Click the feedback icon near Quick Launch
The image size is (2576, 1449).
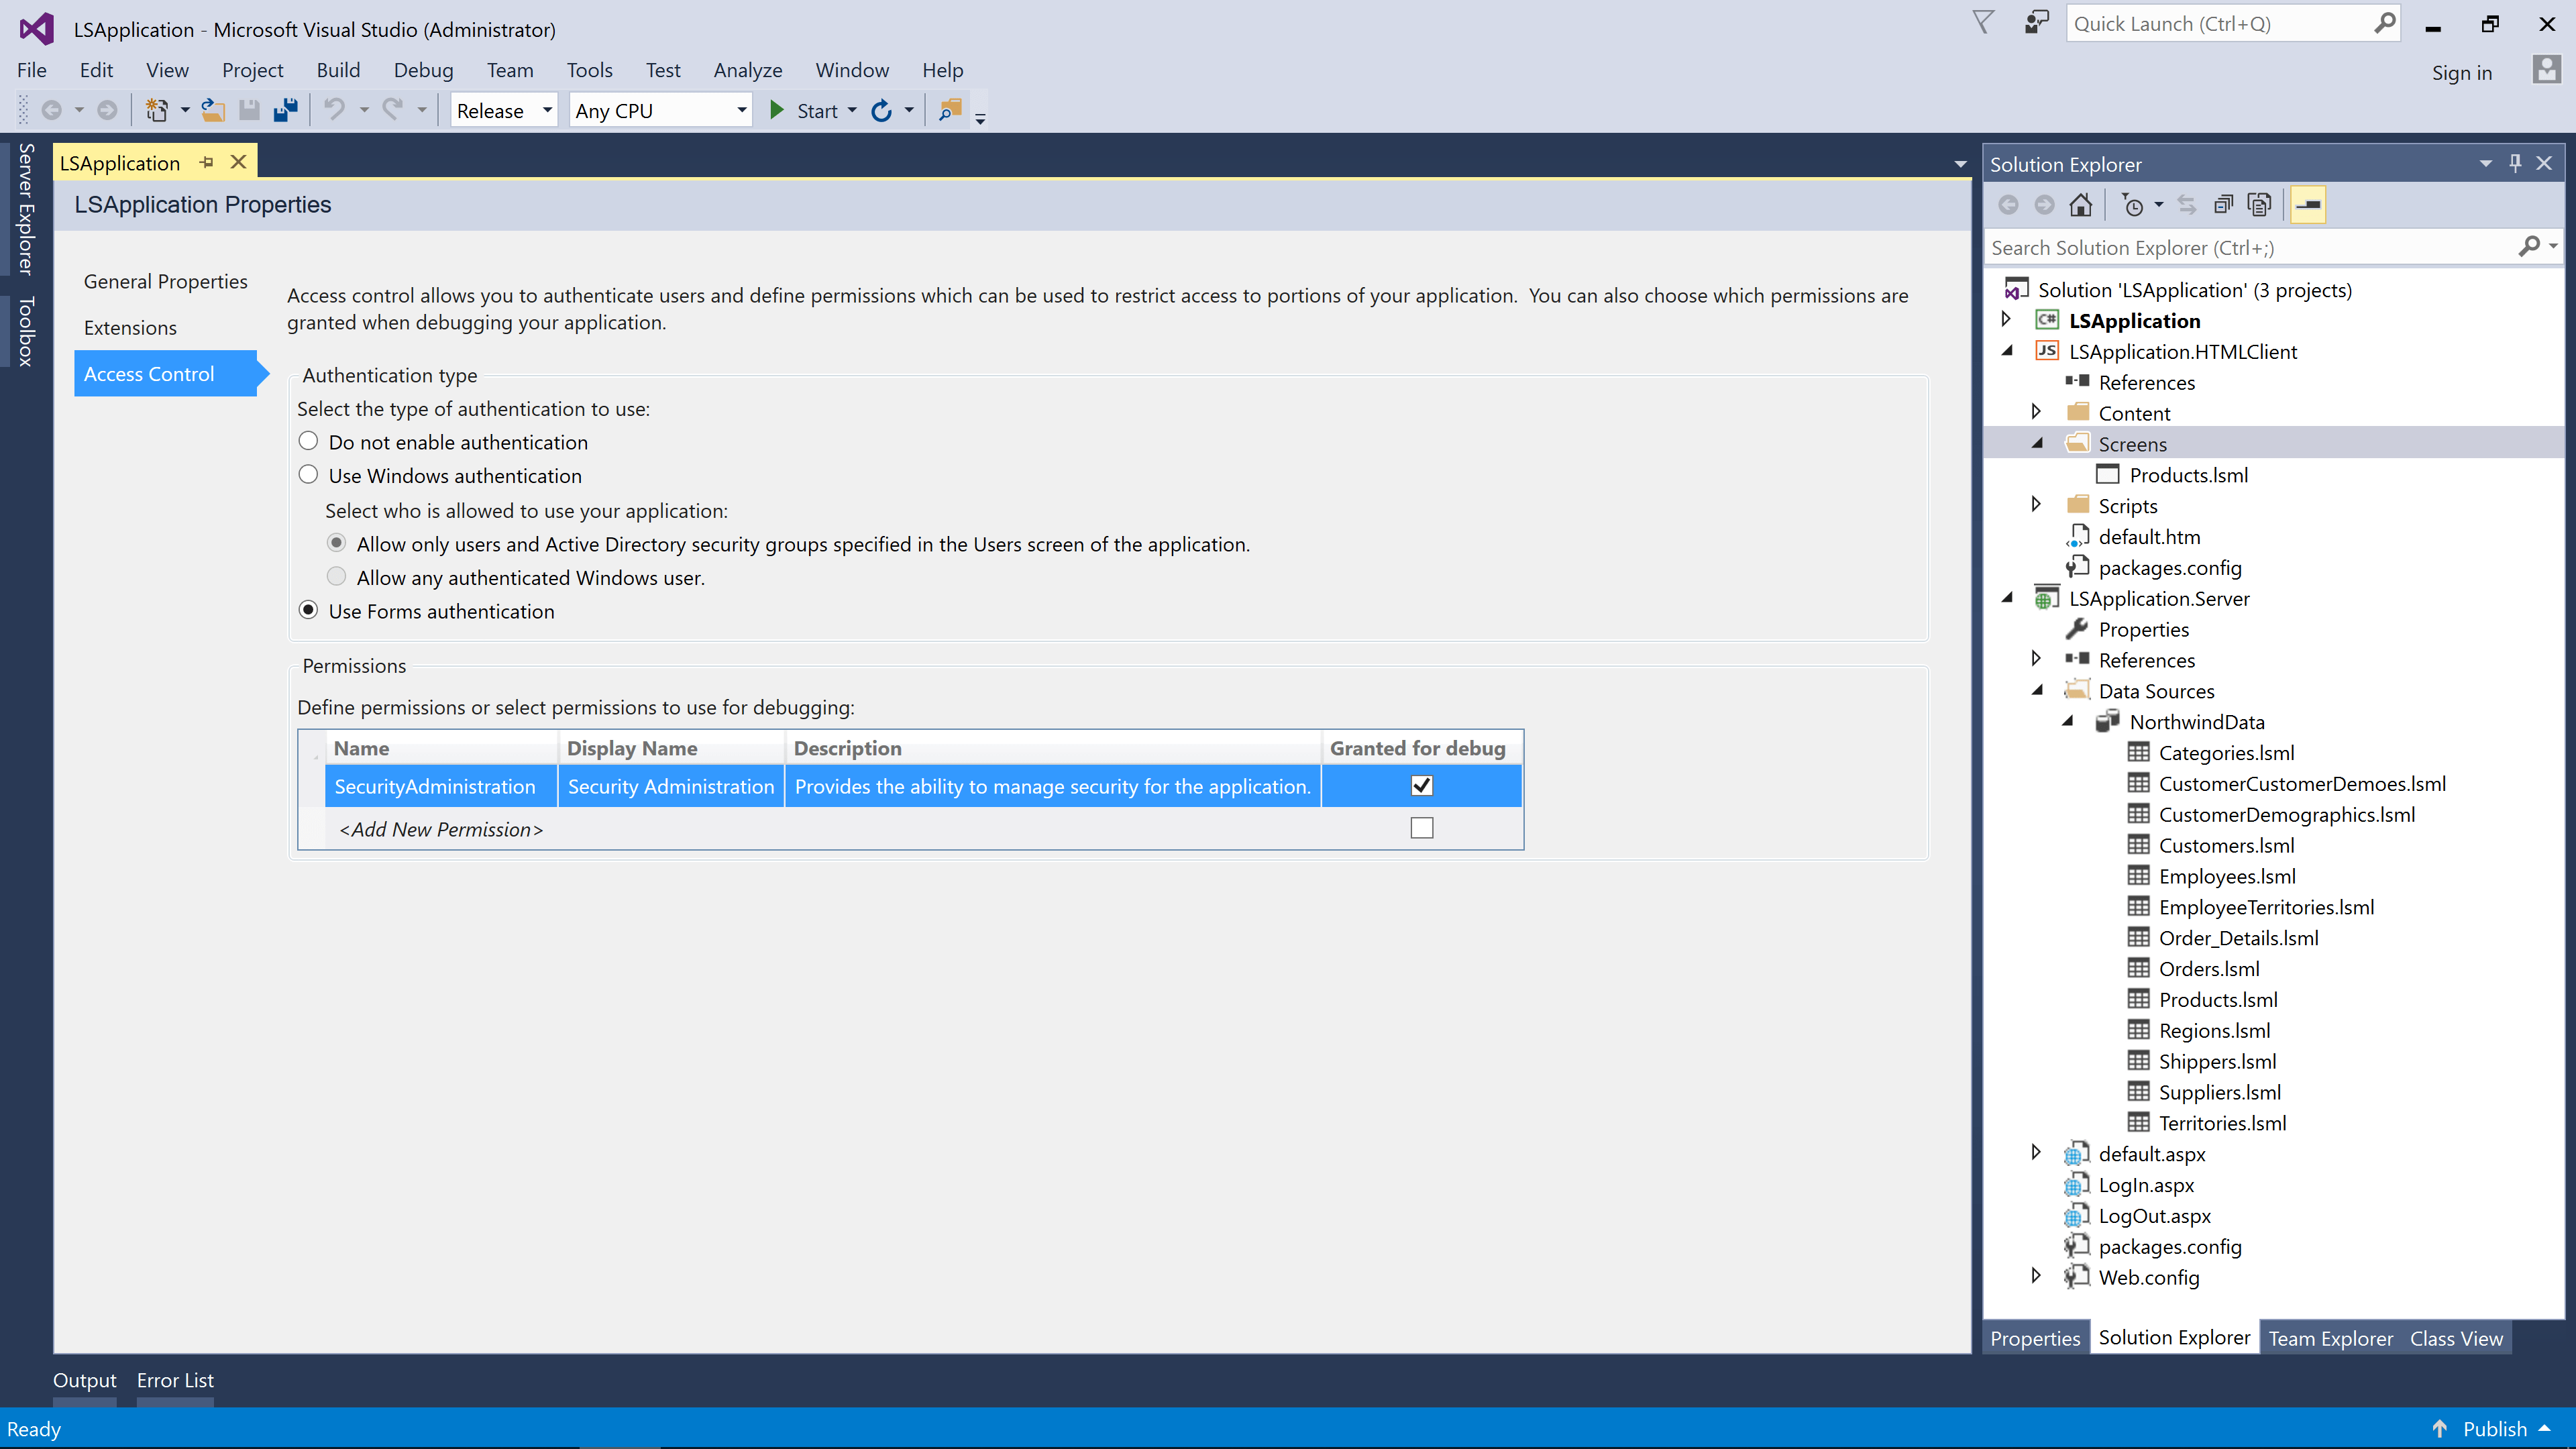(2037, 23)
